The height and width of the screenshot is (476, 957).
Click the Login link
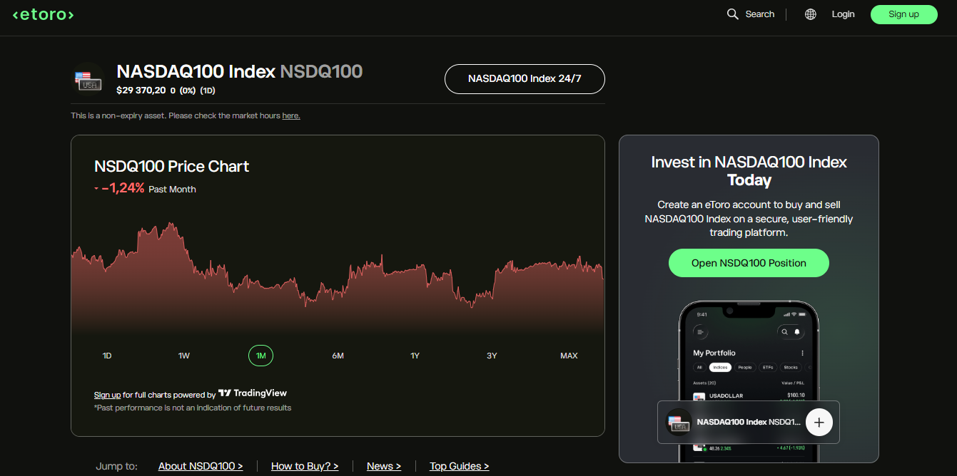(x=843, y=14)
